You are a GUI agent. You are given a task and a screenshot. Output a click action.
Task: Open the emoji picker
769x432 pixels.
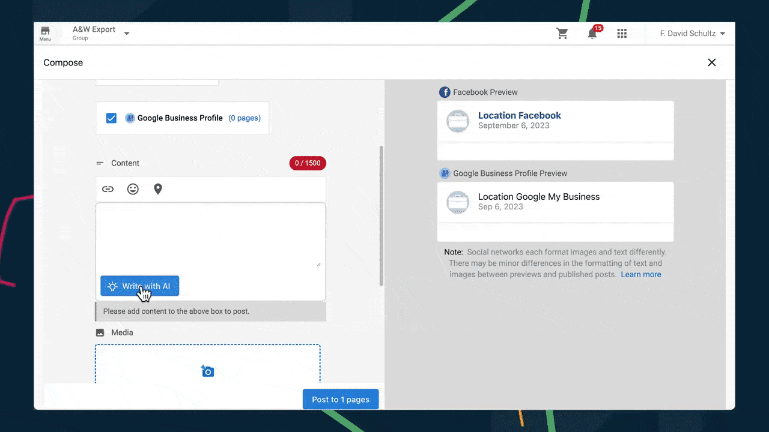coord(133,189)
